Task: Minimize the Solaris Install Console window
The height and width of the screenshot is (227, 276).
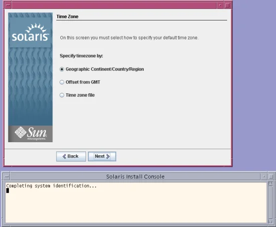Action: pyautogui.click(x=264, y=177)
